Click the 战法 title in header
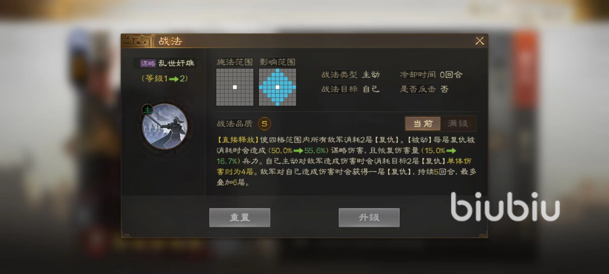 coord(170,41)
